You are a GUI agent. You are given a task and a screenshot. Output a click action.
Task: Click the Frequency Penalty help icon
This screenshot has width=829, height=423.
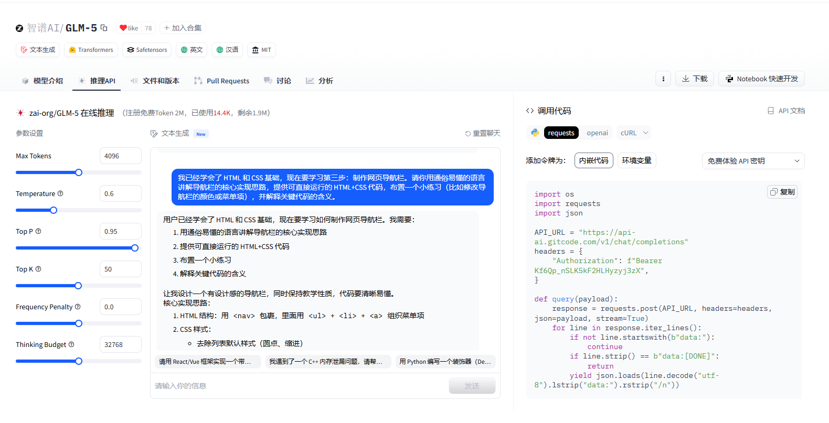[x=78, y=307]
